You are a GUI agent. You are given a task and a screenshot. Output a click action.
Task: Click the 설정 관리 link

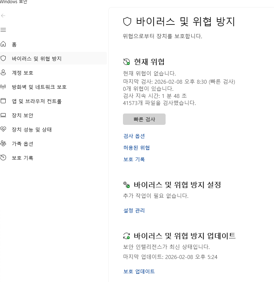[x=134, y=210]
